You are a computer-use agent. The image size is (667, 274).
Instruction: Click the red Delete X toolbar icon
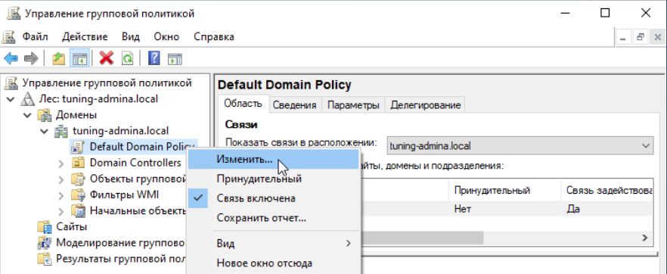[107, 58]
